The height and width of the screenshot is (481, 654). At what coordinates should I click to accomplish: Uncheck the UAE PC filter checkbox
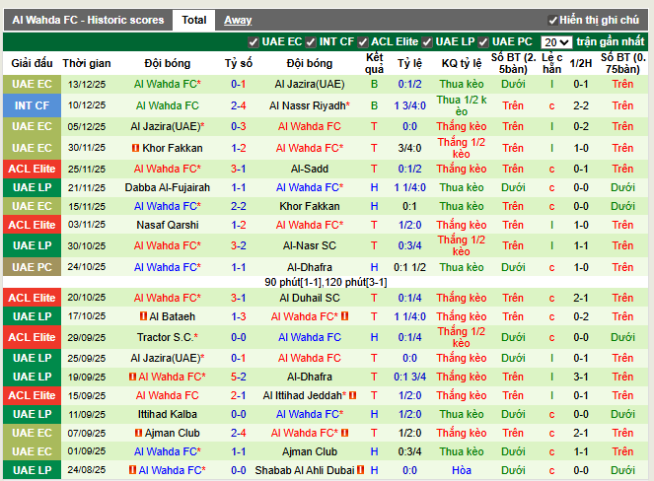(483, 42)
